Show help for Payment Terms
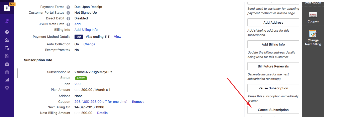The width and height of the screenshot is (337, 117). pos(68,7)
